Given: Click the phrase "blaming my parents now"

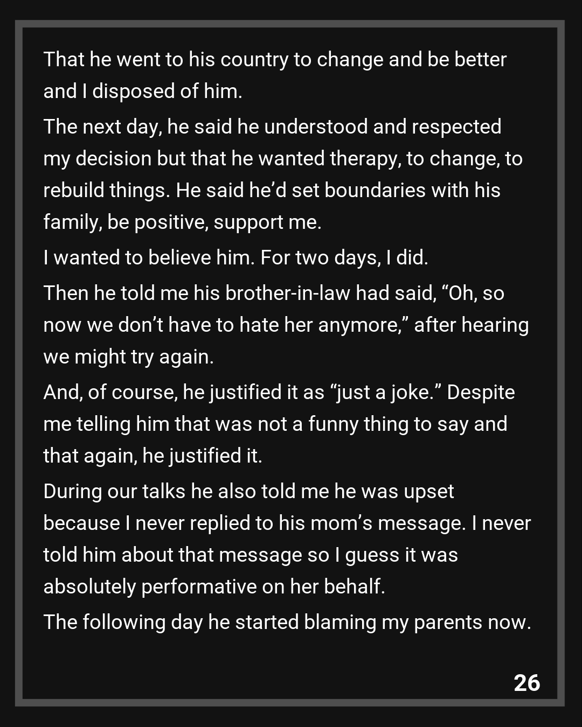Looking at the screenshot, I should [417, 622].
